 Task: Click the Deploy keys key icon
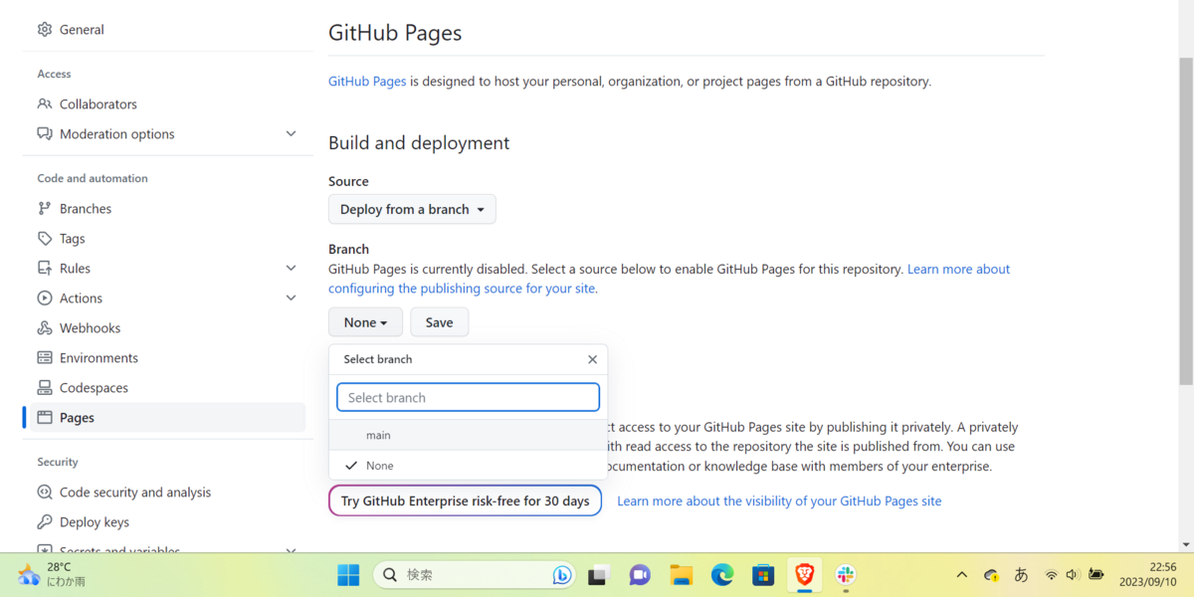point(45,521)
